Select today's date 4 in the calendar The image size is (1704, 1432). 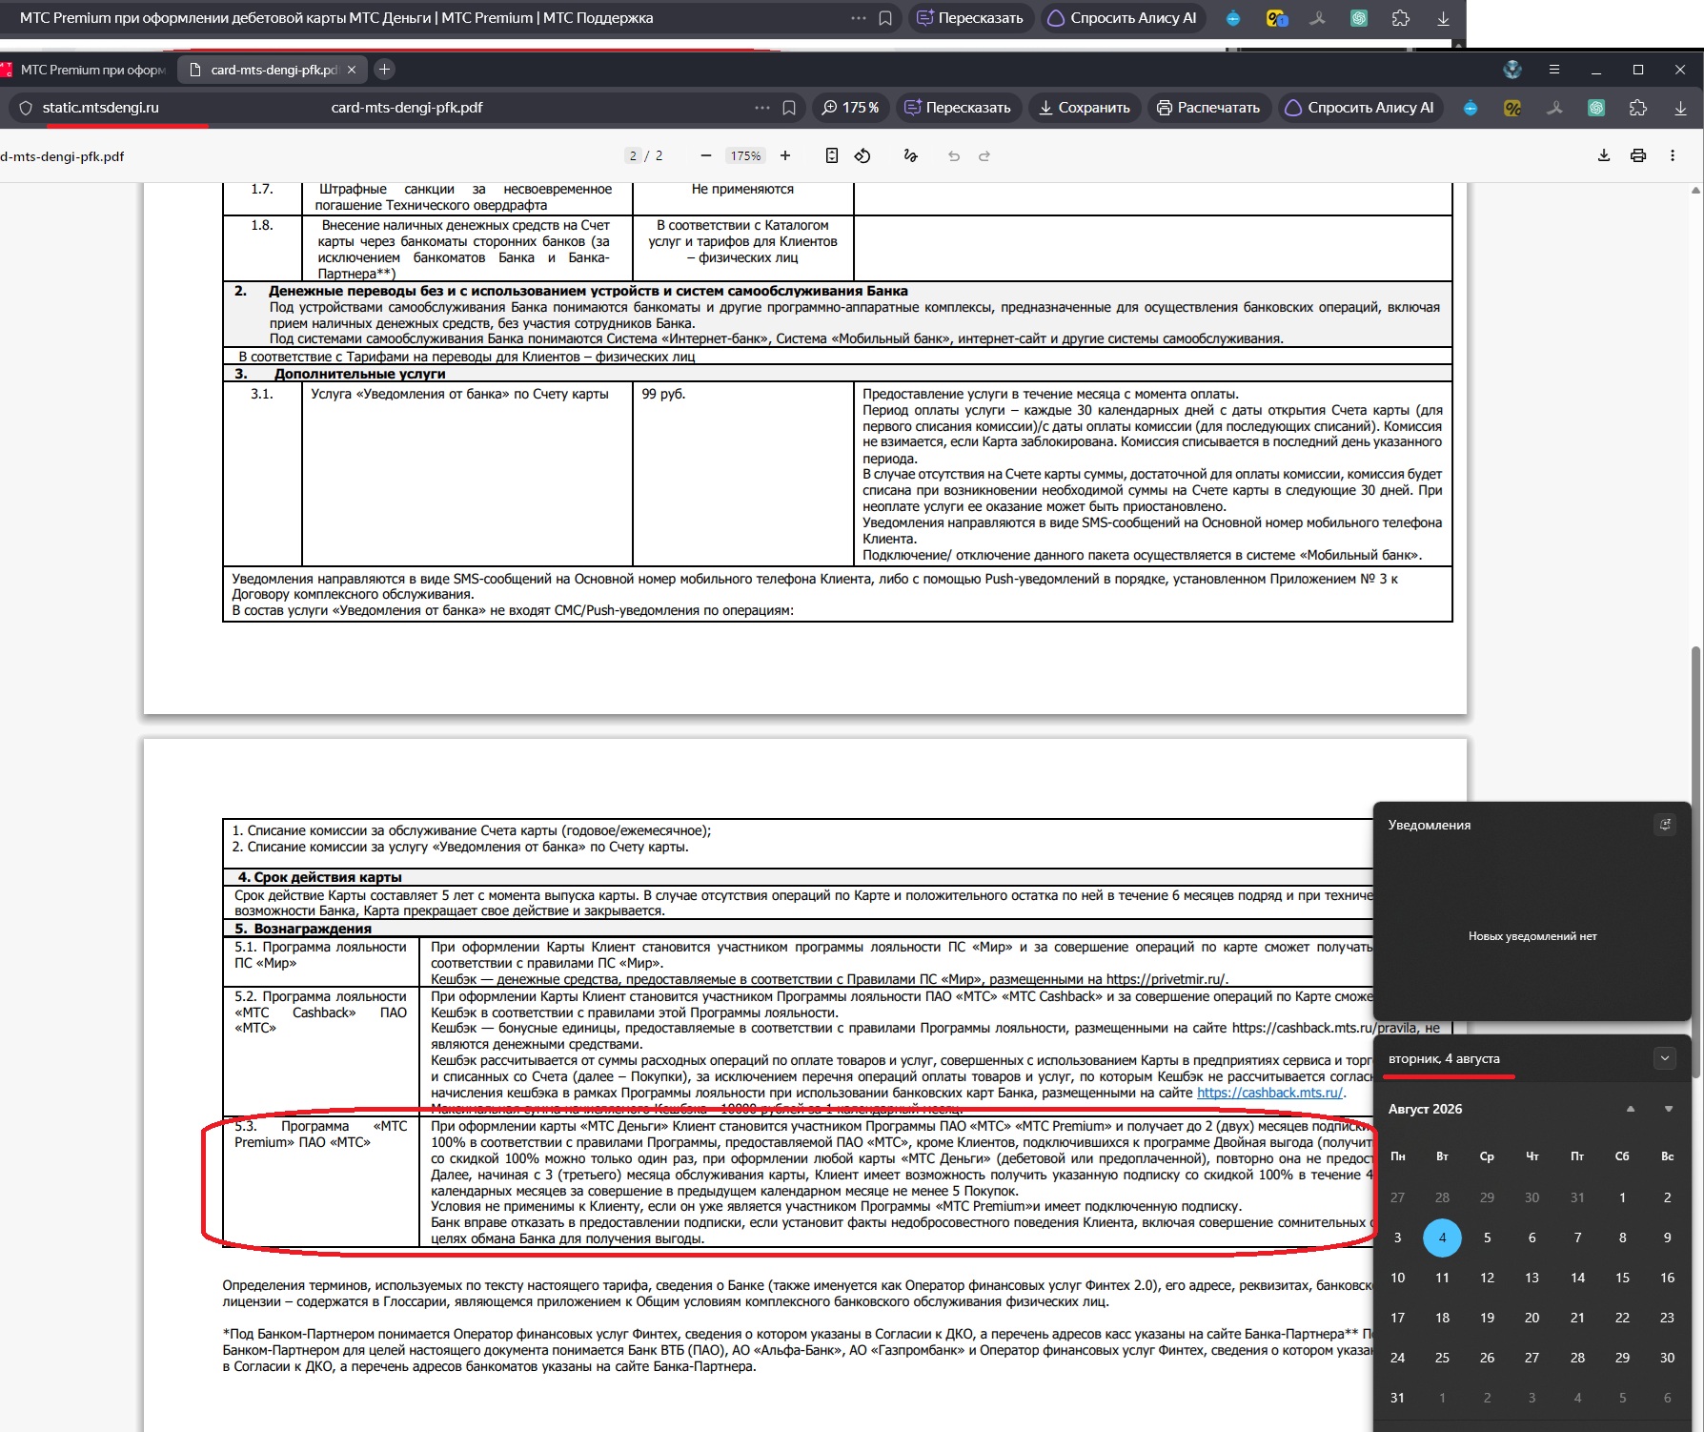pyautogui.click(x=1442, y=1238)
